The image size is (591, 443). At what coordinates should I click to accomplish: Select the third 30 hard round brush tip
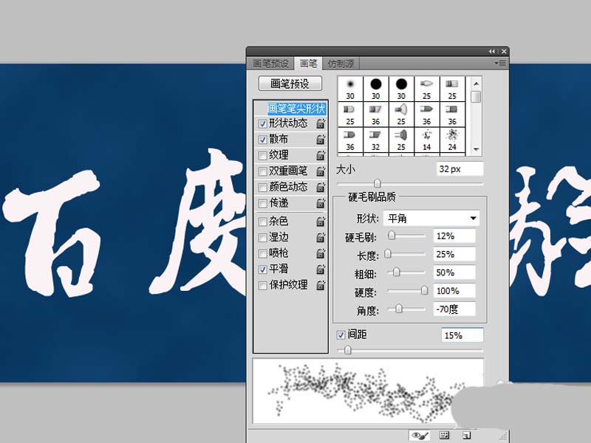pyautogui.click(x=401, y=89)
